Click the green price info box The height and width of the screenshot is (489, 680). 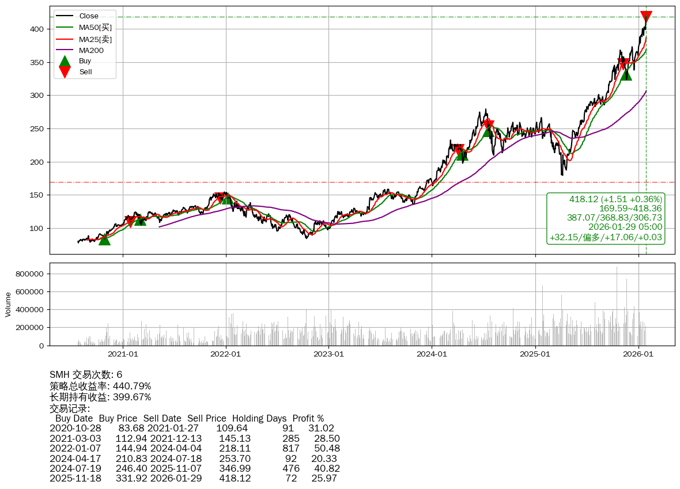[605, 218]
